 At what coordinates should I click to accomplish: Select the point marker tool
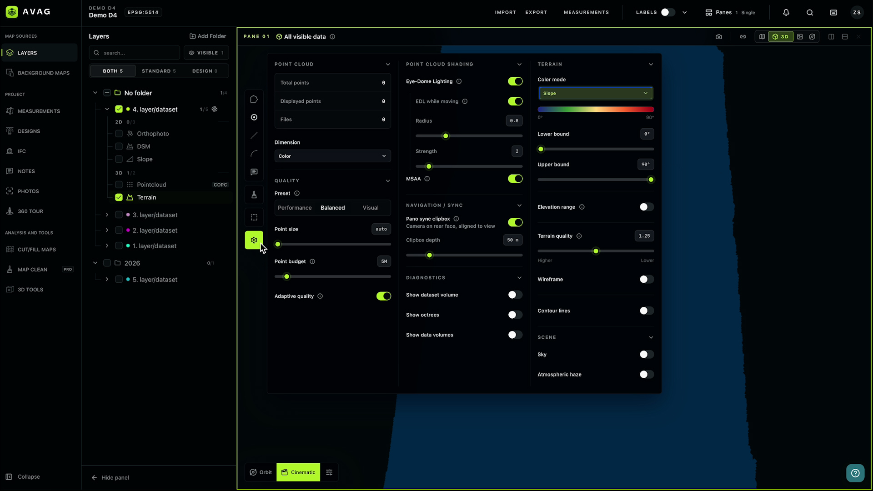(x=254, y=117)
